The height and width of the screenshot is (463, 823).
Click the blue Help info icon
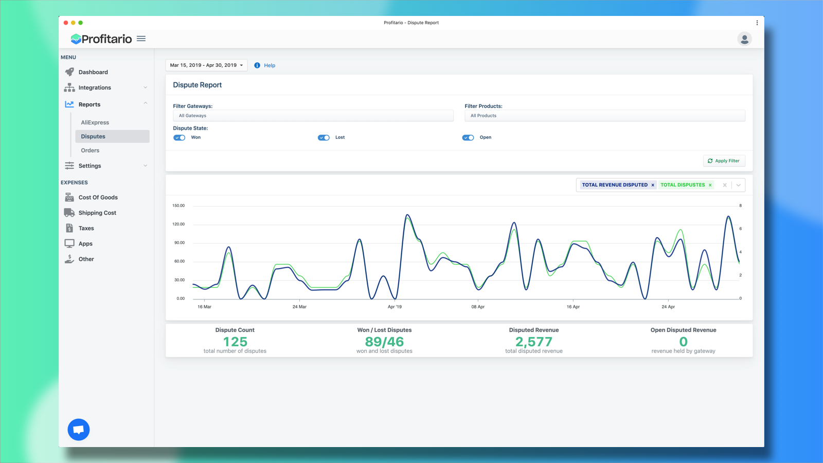click(x=257, y=65)
